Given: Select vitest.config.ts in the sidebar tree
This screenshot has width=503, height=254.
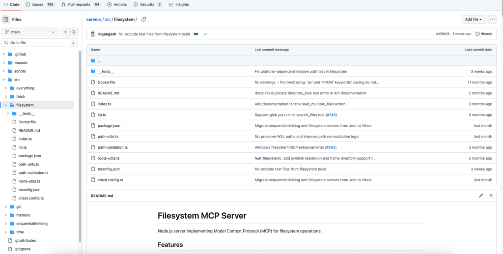Looking at the screenshot, I should pos(31,198).
